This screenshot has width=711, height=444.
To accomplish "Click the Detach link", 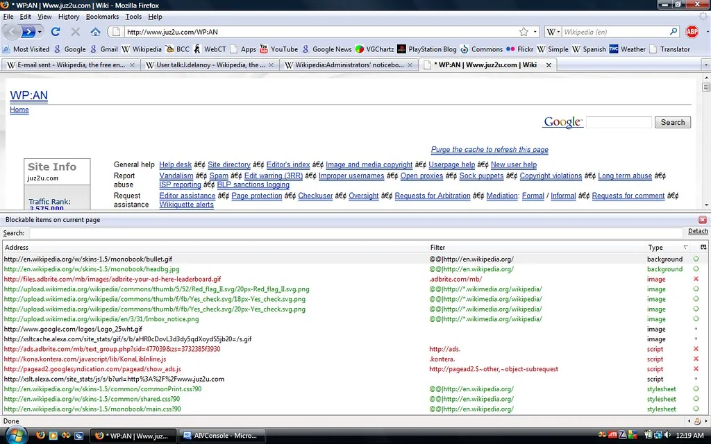I will pos(698,231).
